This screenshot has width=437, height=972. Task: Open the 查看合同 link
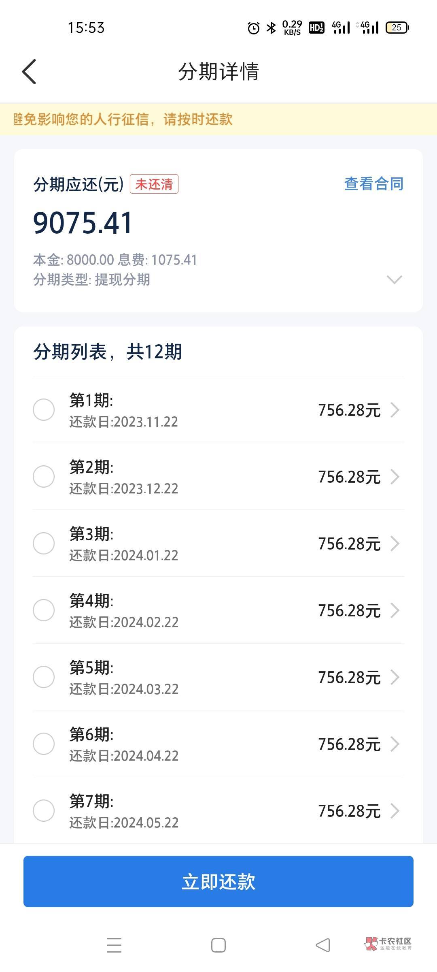point(374,184)
